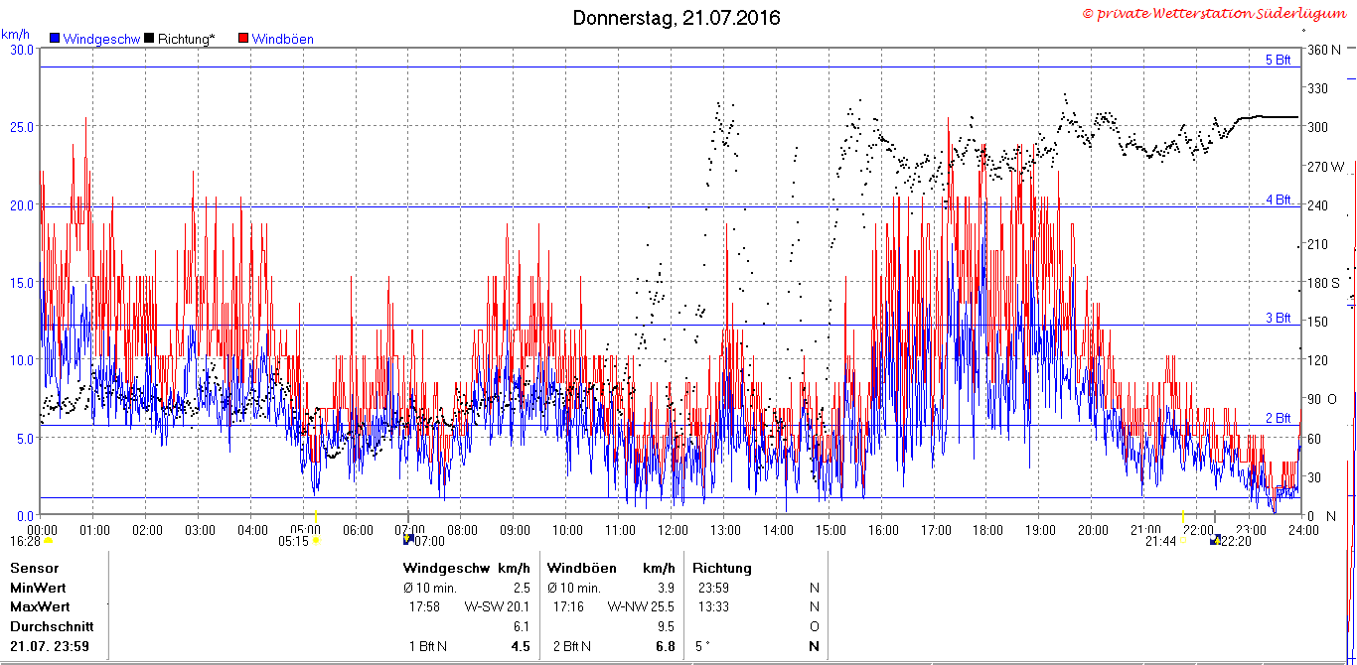Click the yellow sun icon next to 16:28

pos(48,541)
